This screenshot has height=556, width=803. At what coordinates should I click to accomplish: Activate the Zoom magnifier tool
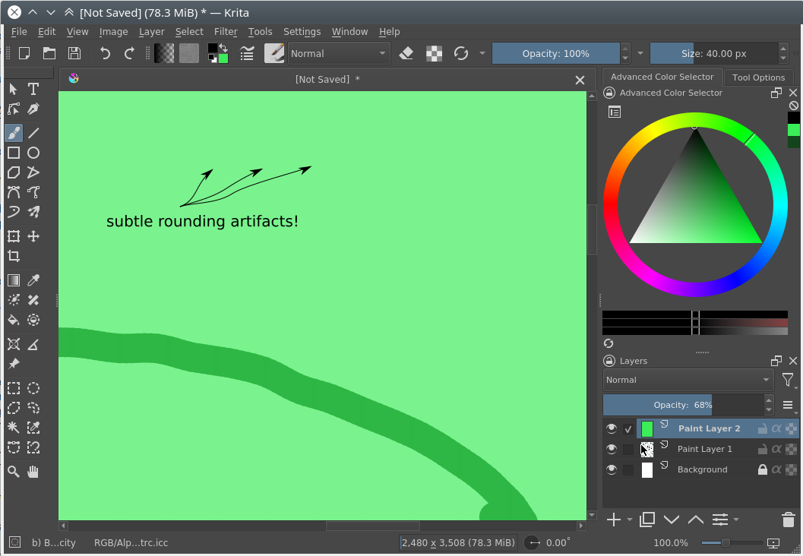pyautogui.click(x=14, y=472)
